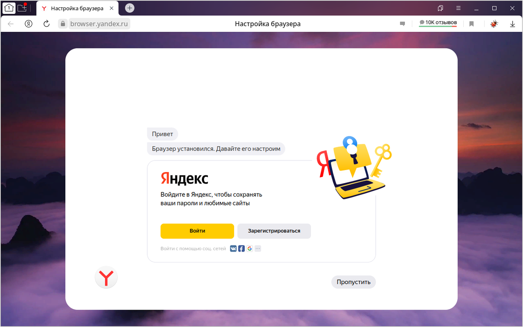Click the page title Настройка браузера
523x327 pixels.
[x=268, y=24]
